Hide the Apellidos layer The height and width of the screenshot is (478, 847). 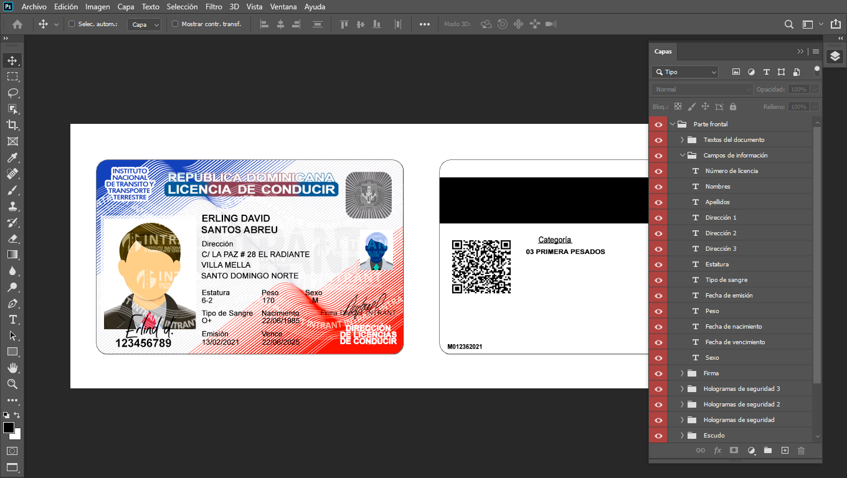point(658,202)
